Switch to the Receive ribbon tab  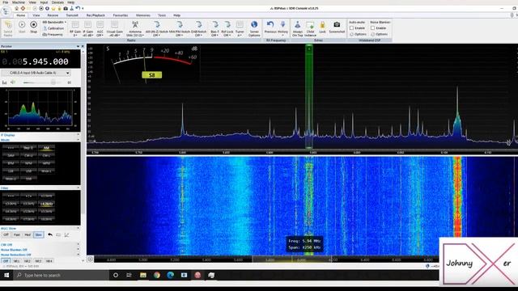point(53,15)
